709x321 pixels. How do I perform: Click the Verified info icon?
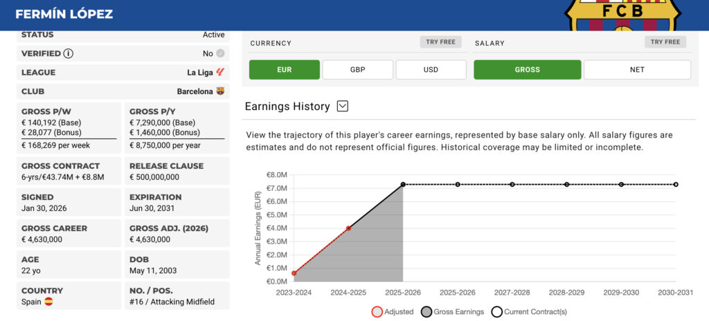pos(69,54)
